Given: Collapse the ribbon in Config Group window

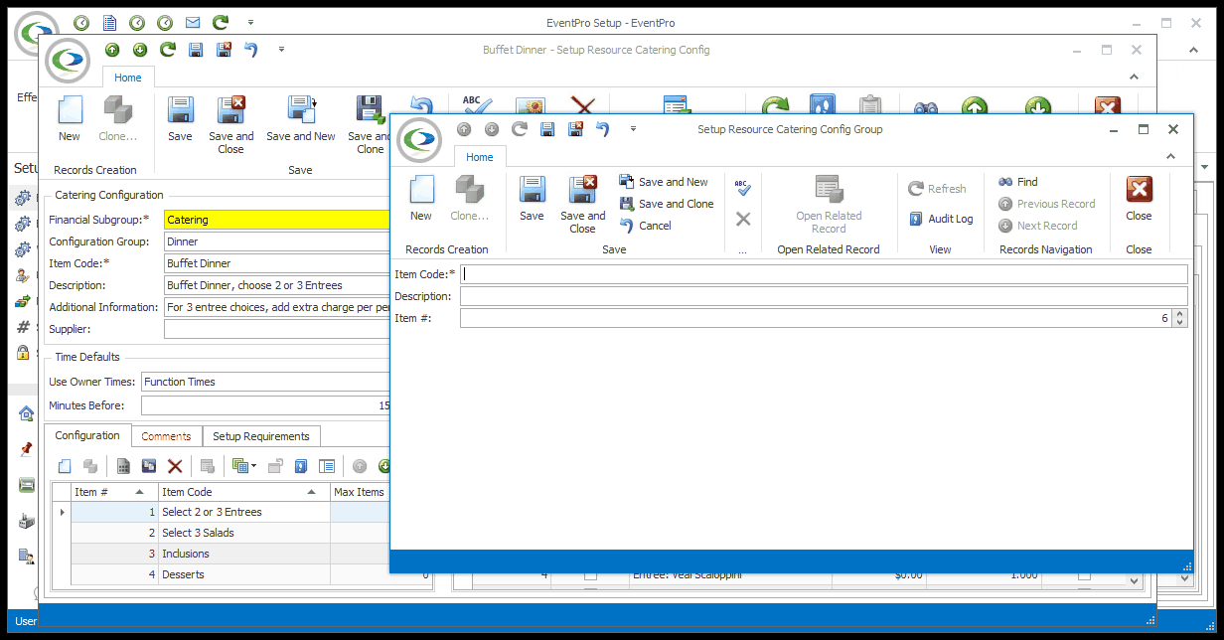Looking at the screenshot, I should click(1171, 157).
